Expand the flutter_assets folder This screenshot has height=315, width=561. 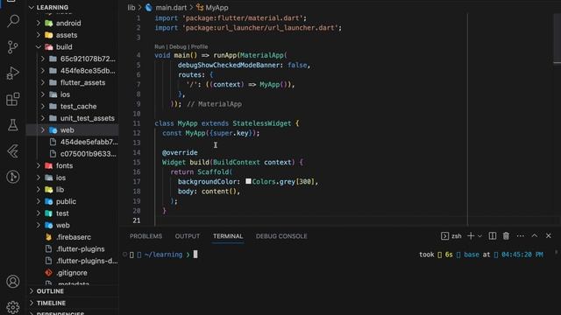[x=43, y=82]
